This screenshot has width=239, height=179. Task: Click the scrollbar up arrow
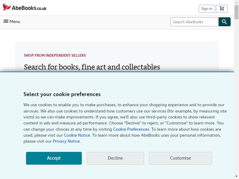pyautogui.click(x=237, y=2)
